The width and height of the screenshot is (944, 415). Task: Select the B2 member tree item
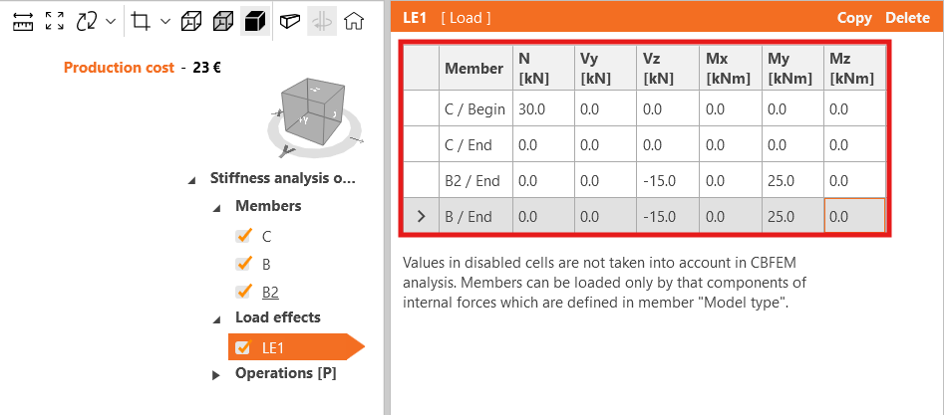(x=270, y=293)
